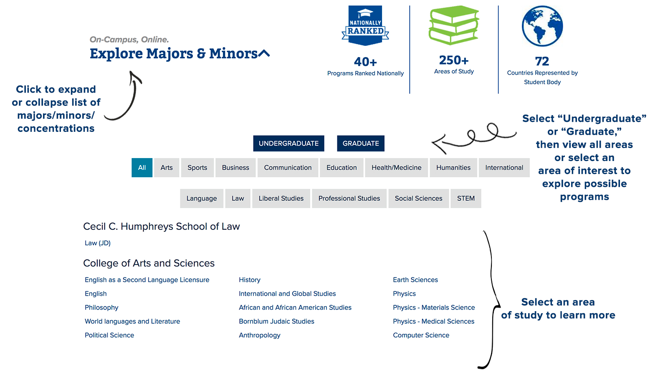Open the Health/Medicine category
The image size is (668, 380).
(396, 167)
